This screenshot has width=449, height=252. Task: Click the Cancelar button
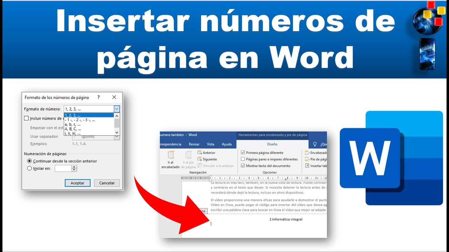pyautogui.click(x=107, y=183)
